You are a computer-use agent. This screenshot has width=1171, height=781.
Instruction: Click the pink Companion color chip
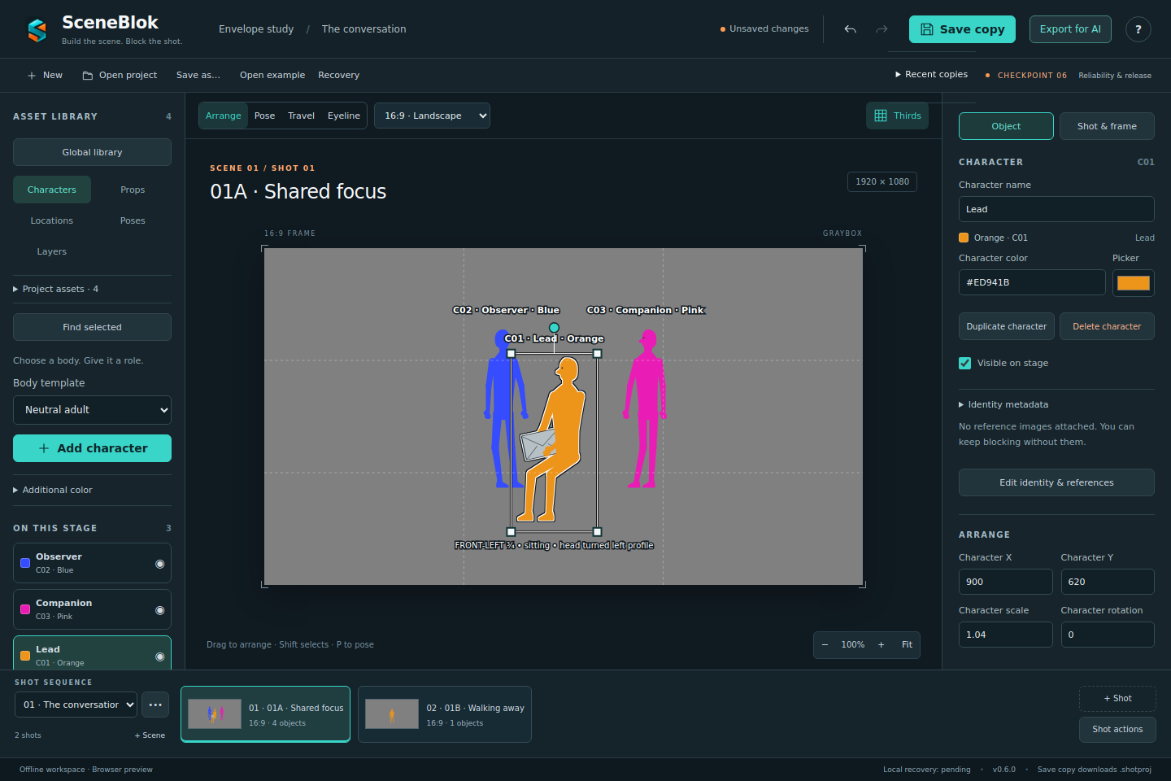click(x=25, y=609)
